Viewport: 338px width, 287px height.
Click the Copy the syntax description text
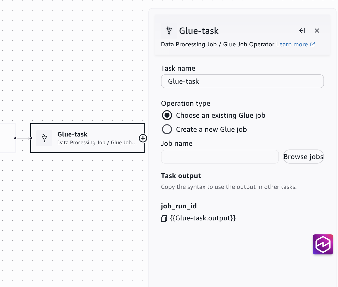[229, 187]
